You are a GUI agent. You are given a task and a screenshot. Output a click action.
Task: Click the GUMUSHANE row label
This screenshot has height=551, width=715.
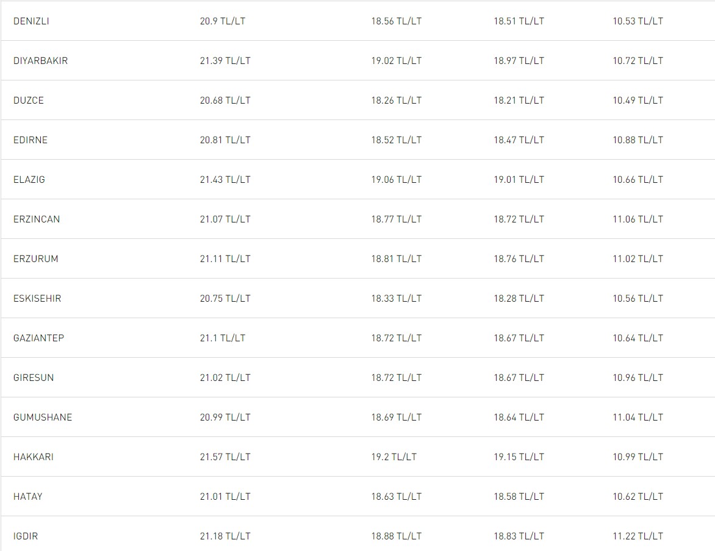click(43, 418)
